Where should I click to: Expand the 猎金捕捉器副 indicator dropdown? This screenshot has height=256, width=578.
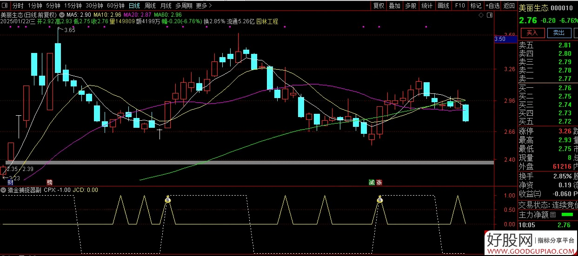[x=4, y=190]
